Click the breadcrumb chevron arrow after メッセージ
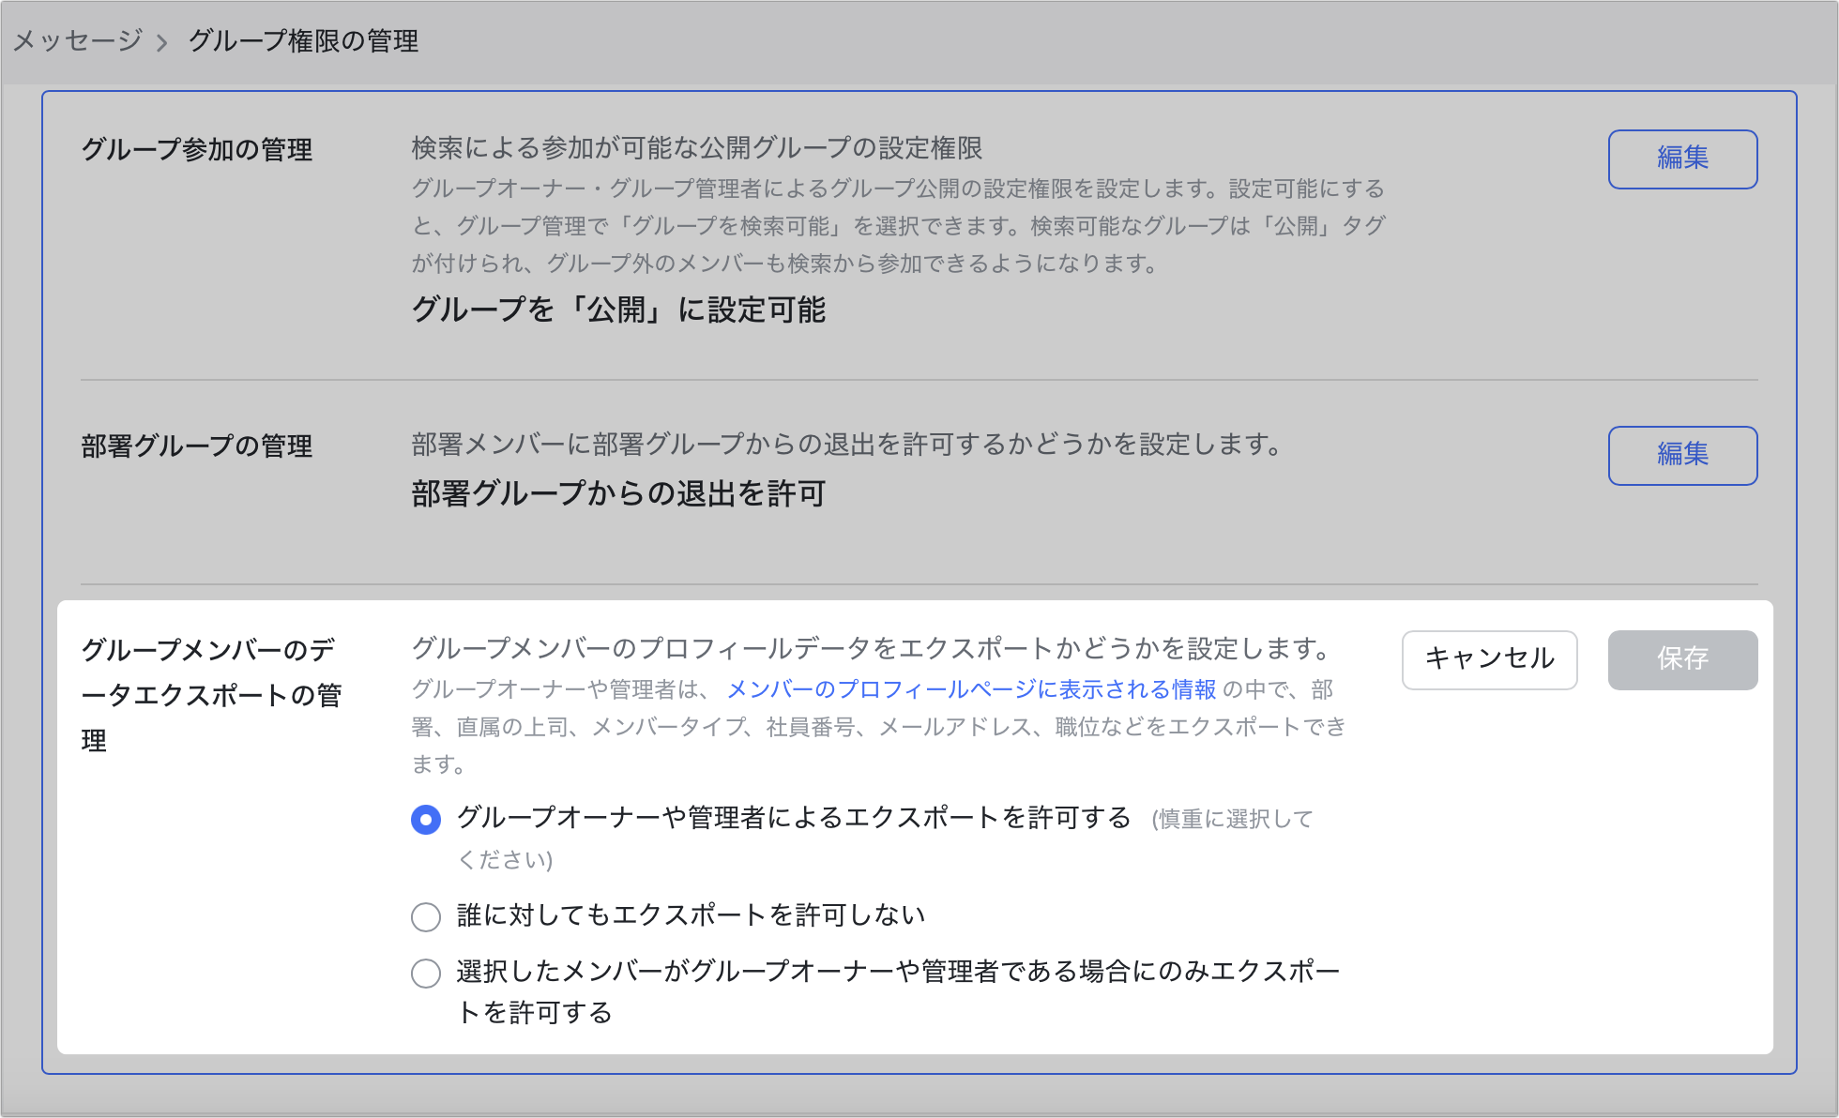1839x1118 pixels. point(162,42)
